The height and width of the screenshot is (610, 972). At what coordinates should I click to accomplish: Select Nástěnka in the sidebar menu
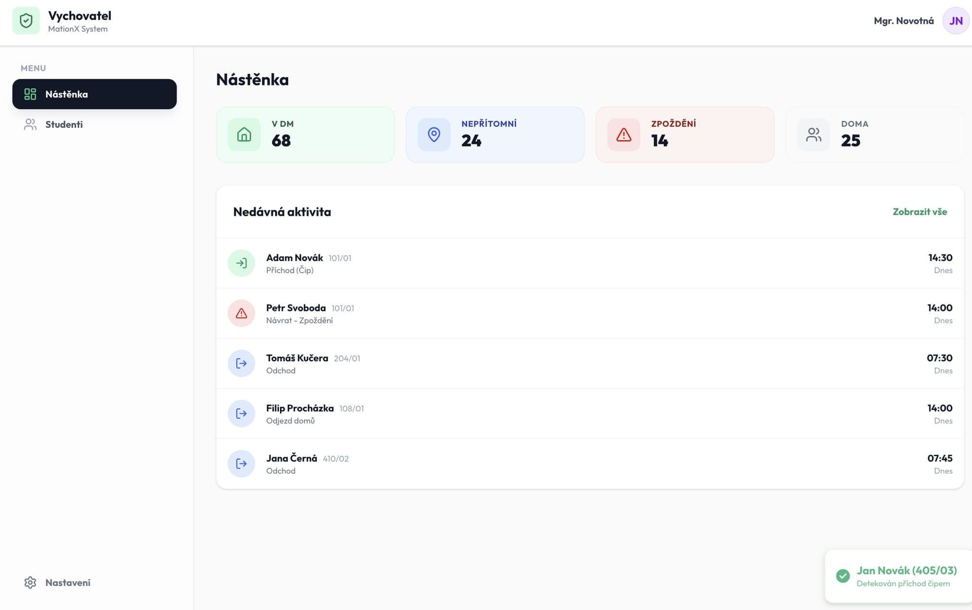94,94
